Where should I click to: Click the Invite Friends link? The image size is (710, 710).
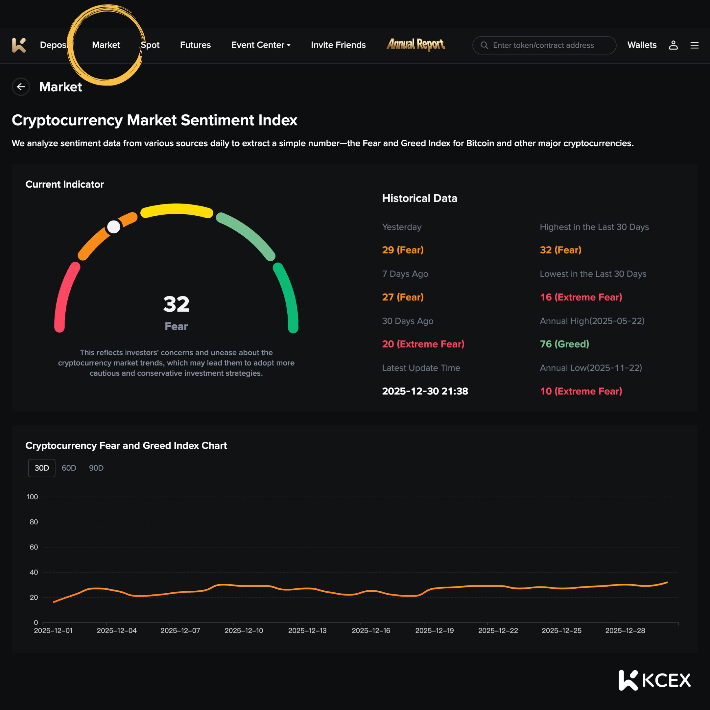tap(338, 45)
